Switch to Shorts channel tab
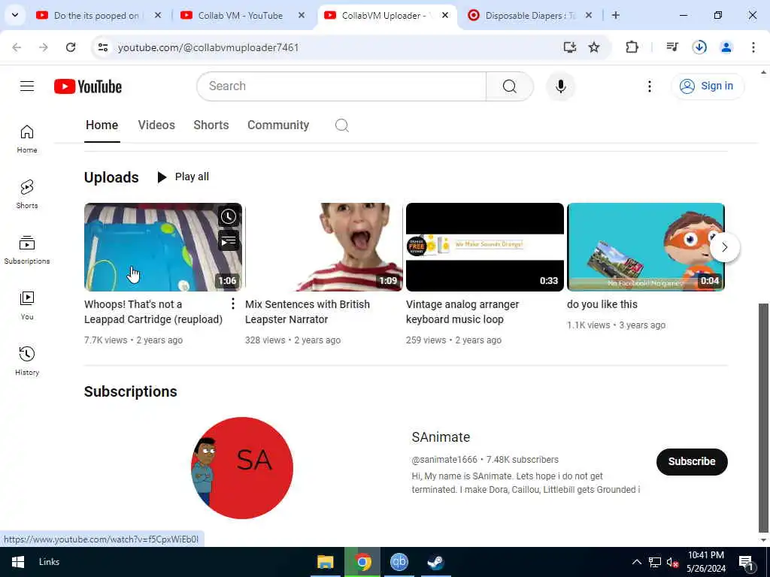This screenshot has height=577, width=770. pos(211,125)
